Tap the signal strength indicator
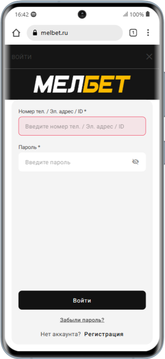 point(125,14)
